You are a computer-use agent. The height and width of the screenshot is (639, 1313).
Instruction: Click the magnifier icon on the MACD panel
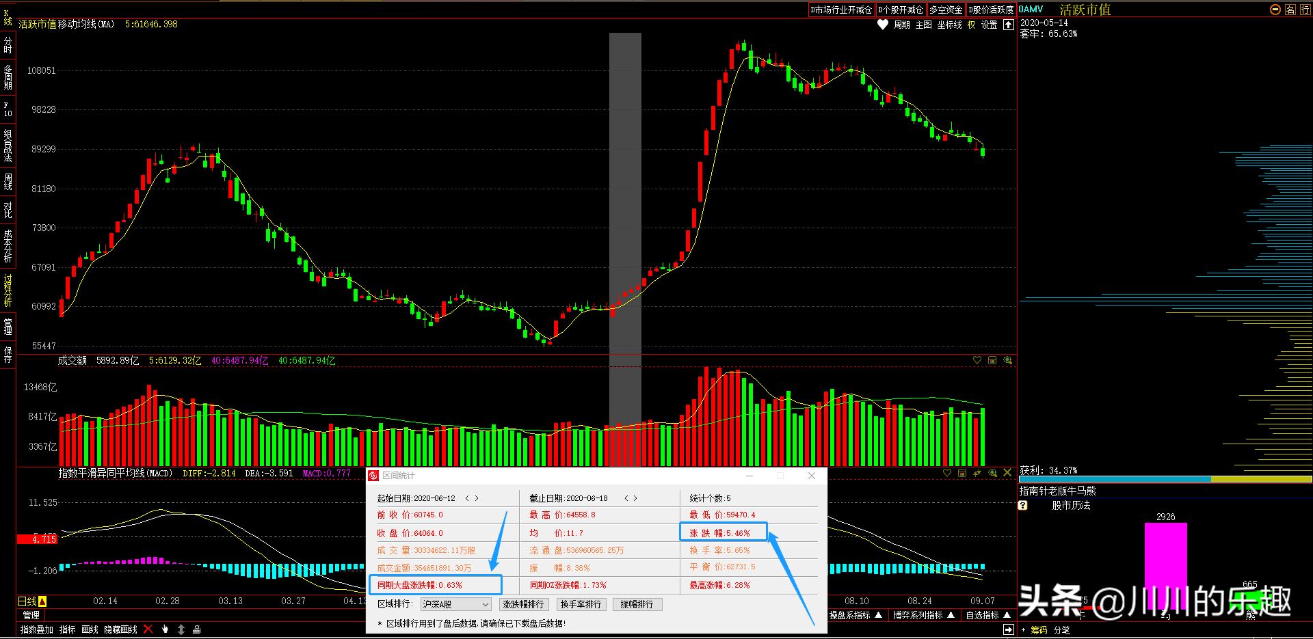click(x=992, y=473)
